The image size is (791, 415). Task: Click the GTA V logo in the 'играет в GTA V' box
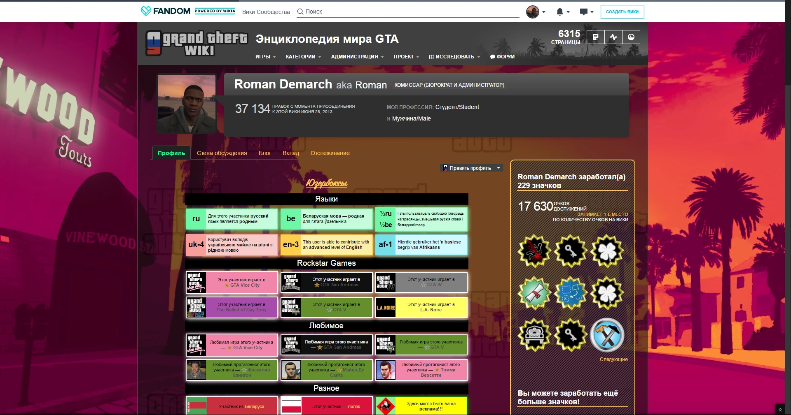point(291,307)
